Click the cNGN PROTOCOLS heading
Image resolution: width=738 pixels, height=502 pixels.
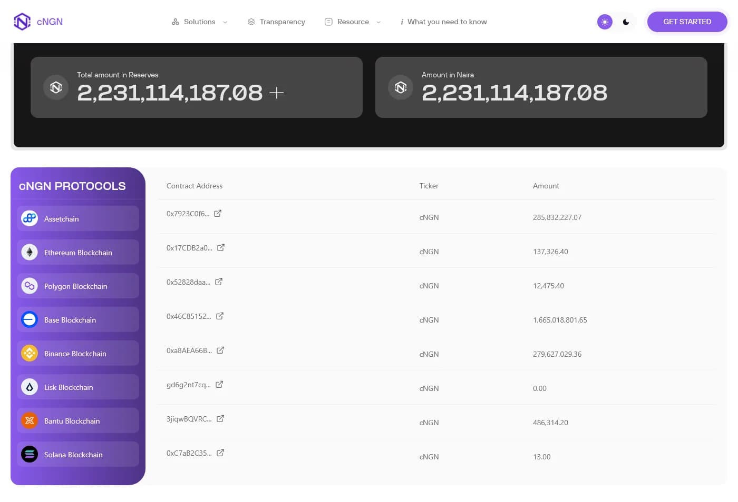coord(72,186)
